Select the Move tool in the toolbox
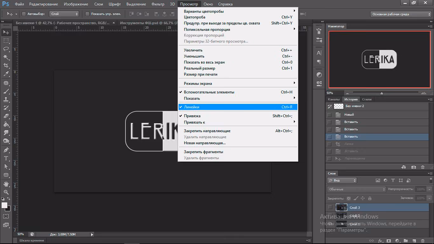Screen dimensions: 434x244 point(6,32)
